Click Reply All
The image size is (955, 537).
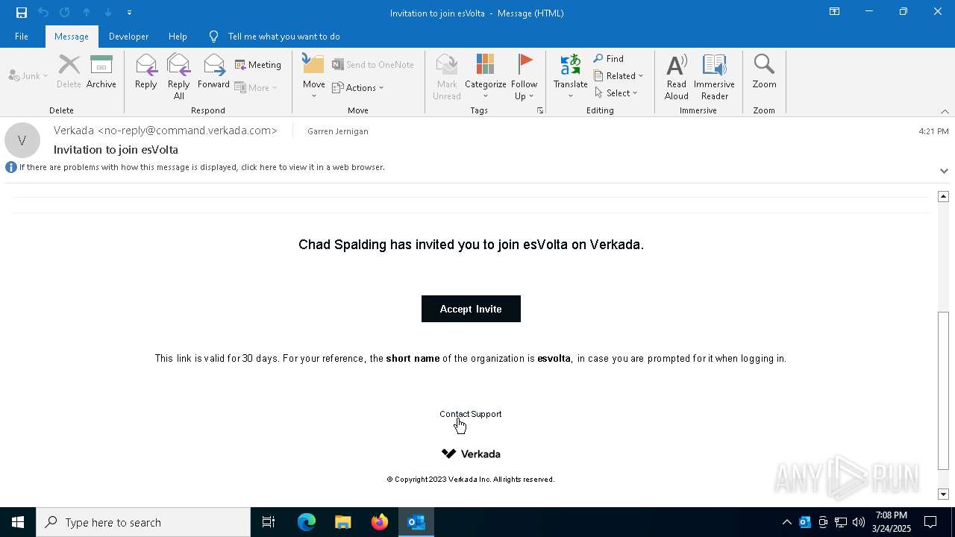(x=179, y=77)
